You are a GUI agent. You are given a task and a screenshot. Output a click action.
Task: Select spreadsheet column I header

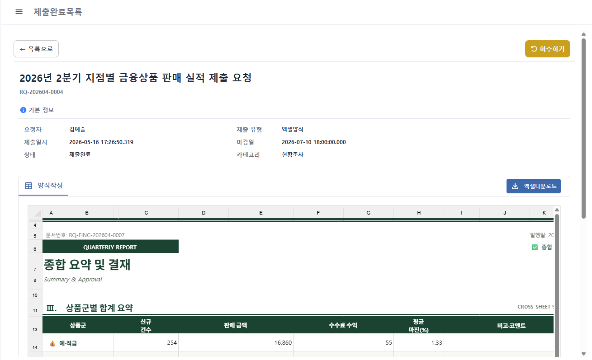462,212
